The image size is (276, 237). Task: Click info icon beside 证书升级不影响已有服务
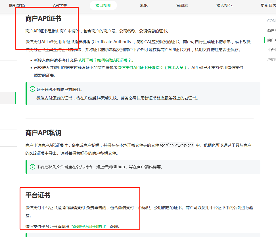[32, 89]
